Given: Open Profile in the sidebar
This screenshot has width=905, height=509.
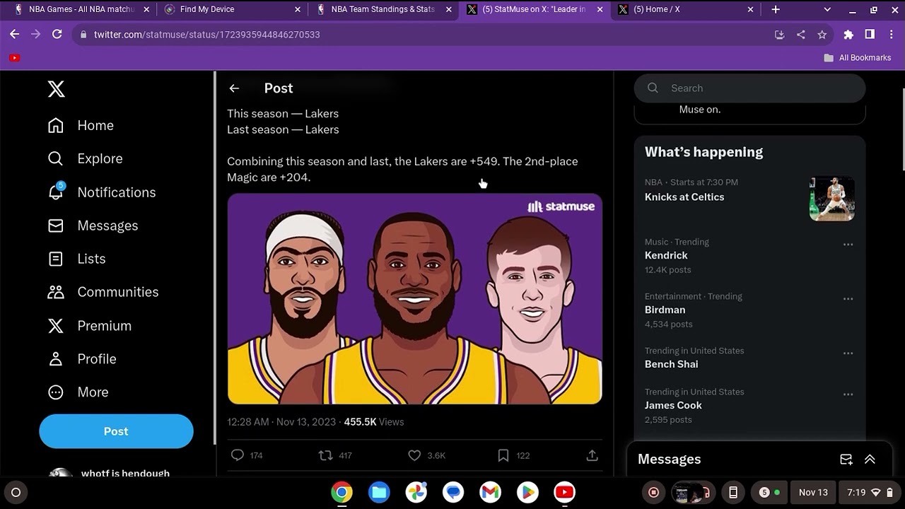Looking at the screenshot, I should [x=81, y=358].
